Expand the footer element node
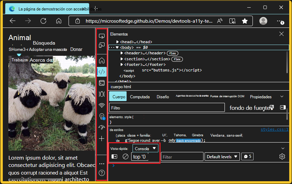This screenshot has width=292, height=184. (x=122, y=64)
